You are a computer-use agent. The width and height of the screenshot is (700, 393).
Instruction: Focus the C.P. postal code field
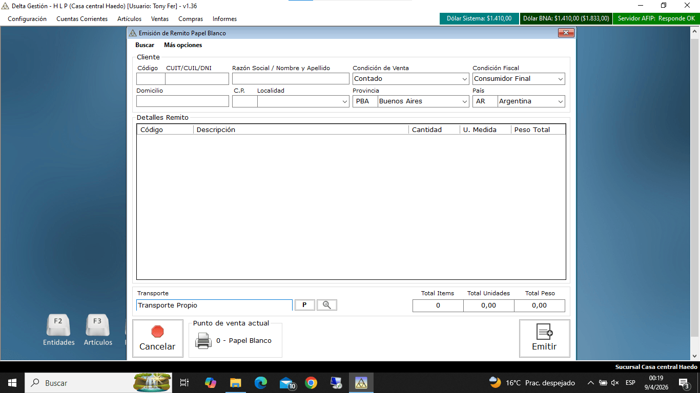pos(244,101)
